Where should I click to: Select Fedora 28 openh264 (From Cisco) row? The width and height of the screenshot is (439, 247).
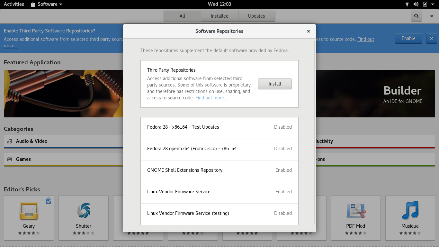pos(219,150)
